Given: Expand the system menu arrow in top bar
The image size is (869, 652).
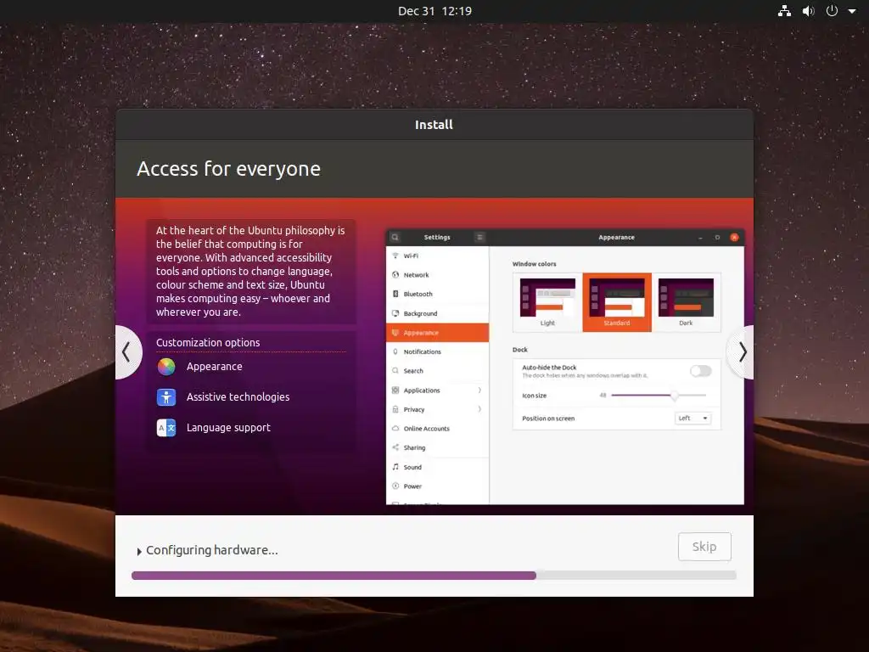Looking at the screenshot, I should click(x=852, y=11).
